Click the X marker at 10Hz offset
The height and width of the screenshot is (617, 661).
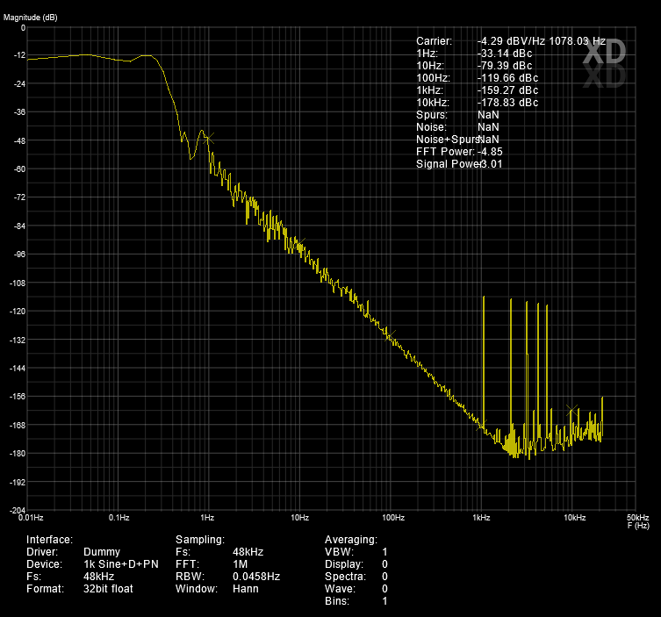[x=299, y=244]
